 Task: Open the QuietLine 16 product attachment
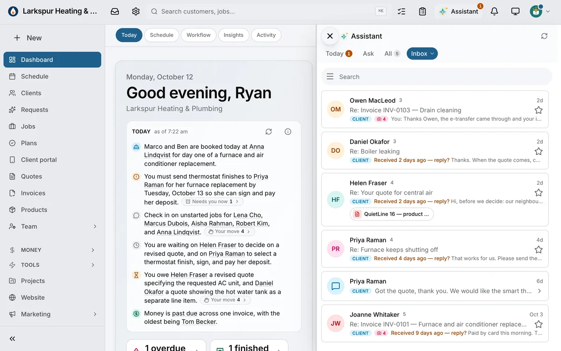pyautogui.click(x=392, y=214)
